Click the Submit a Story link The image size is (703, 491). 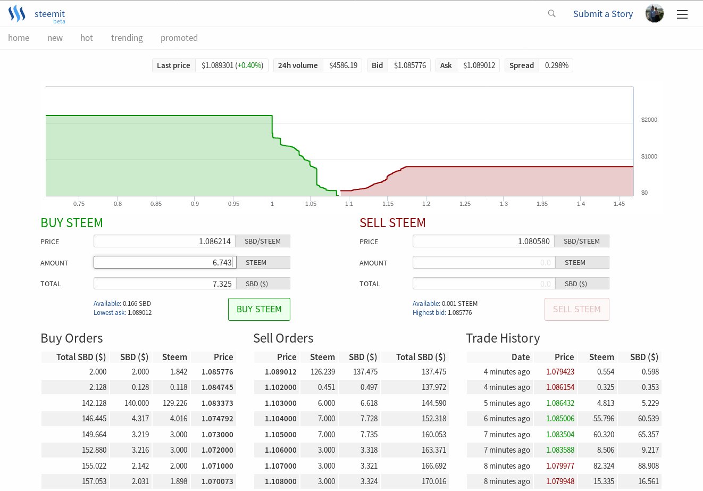pyautogui.click(x=603, y=14)
